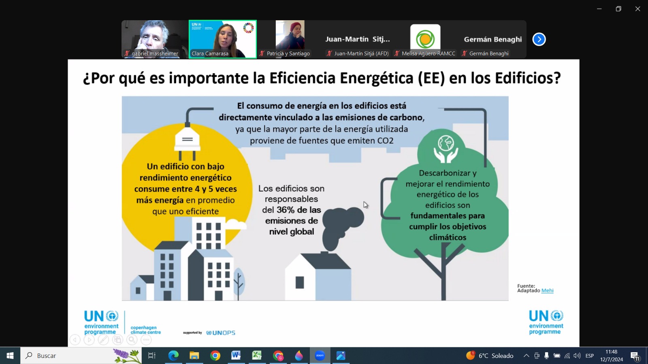Open Excel from the taskbar
The image size is (648, 364).
click(257, 356)
